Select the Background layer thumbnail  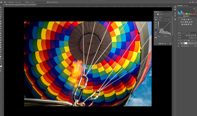coord(182,46)
